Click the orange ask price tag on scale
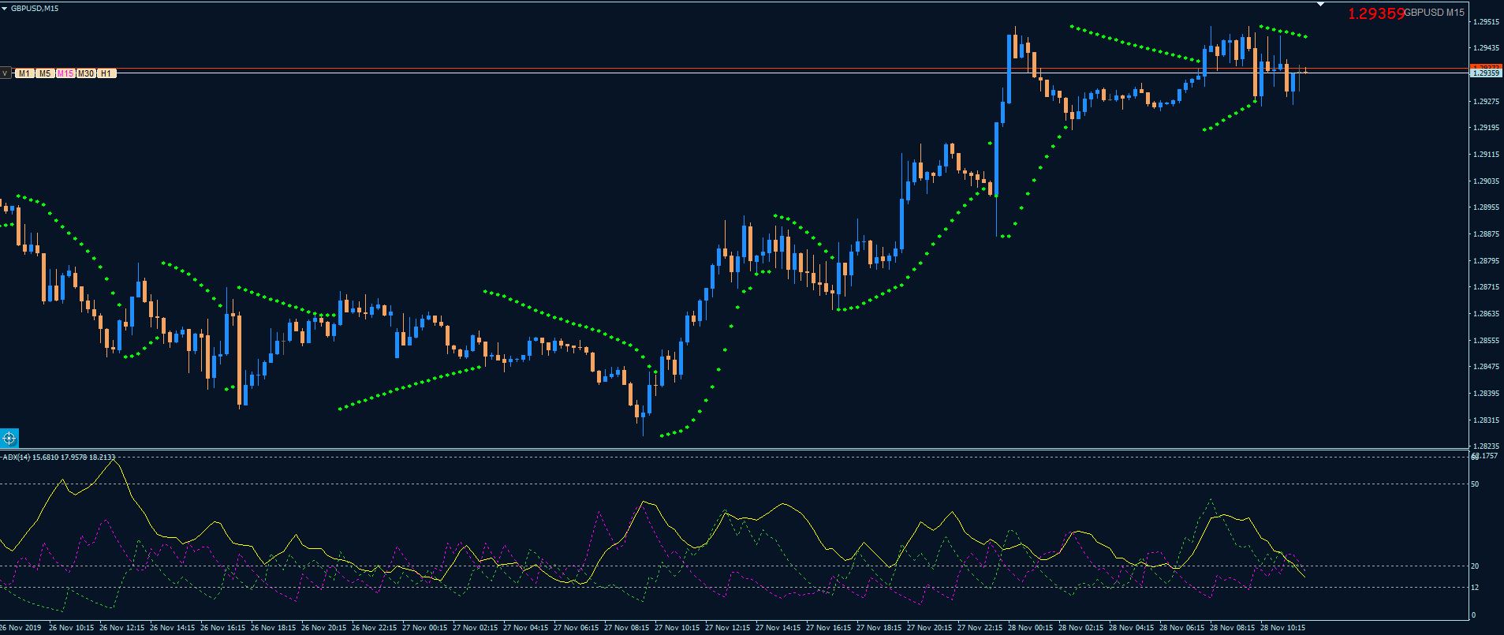The width and height of the screenshot is (1504, 635). pyautogui.click(x=1485, y=67)
